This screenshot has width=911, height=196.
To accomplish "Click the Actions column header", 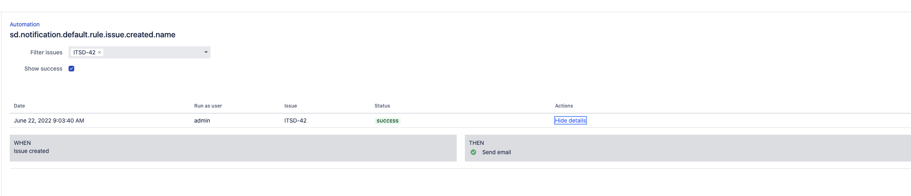I will [564, 106].
